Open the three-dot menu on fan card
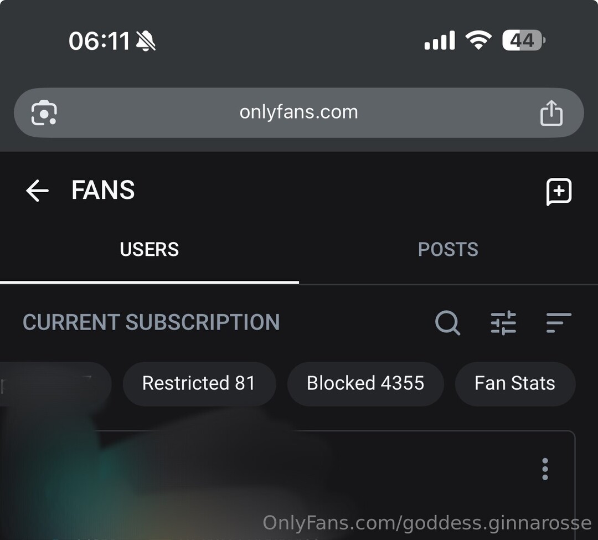The height and width of the screenshot is (540, 598). click(545, 469)
